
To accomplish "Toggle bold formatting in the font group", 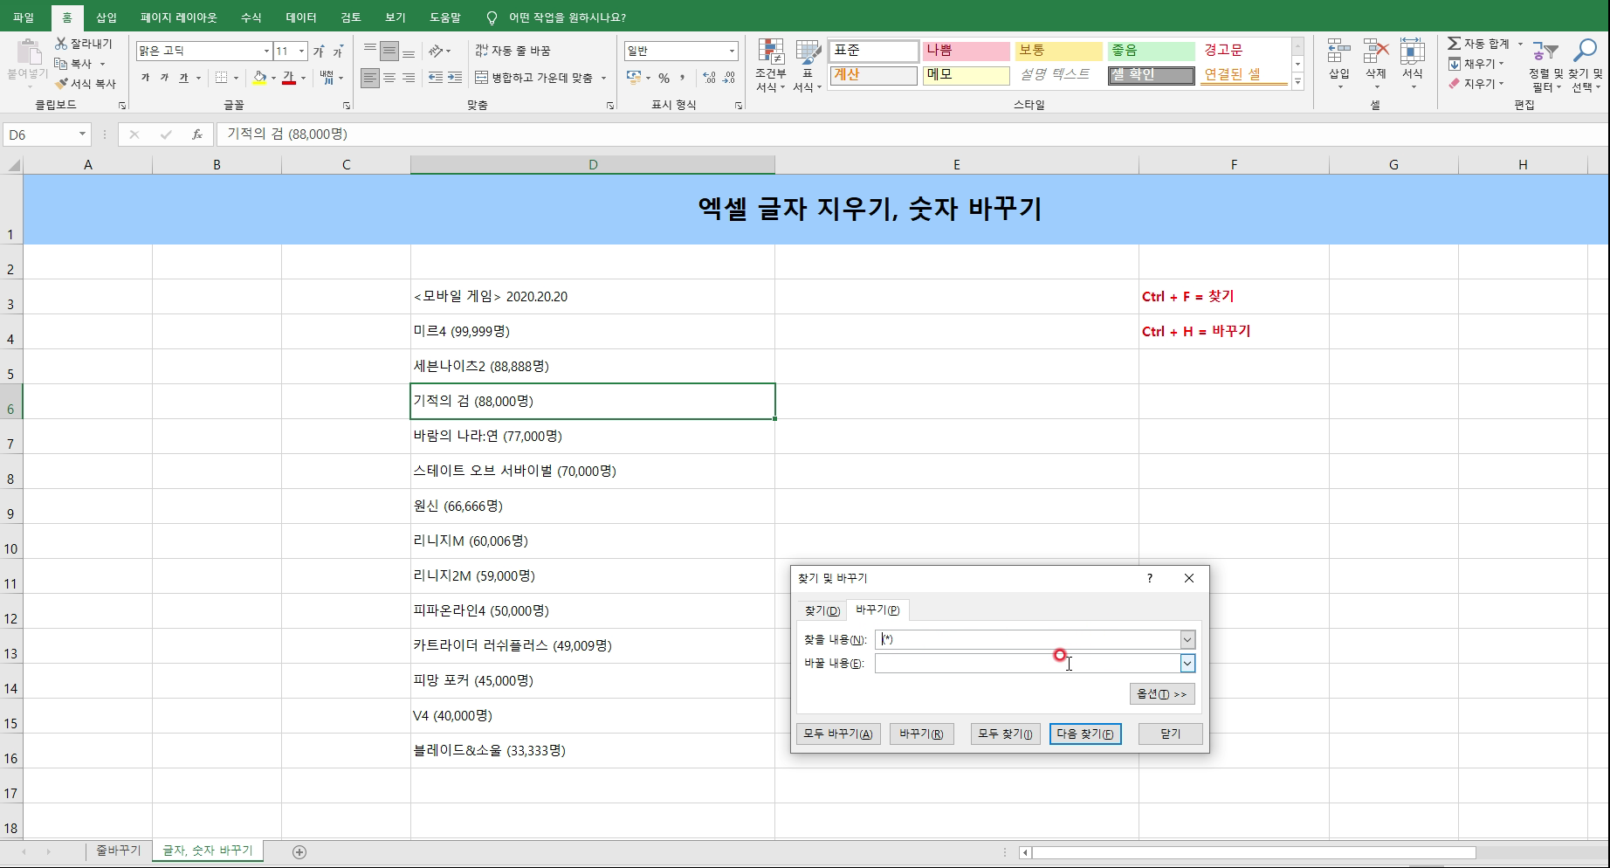I will coord(145,78).
